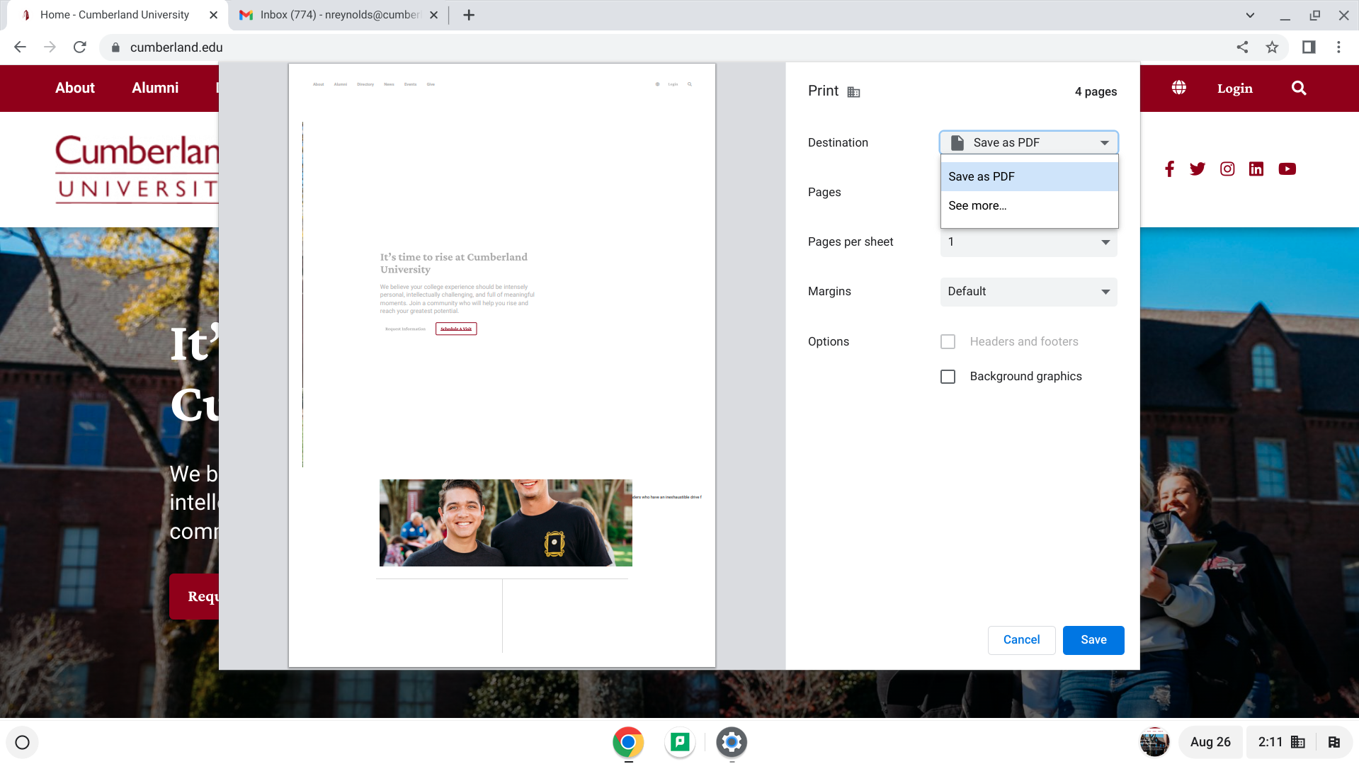Toggle the Headers and footers checkbox

(948, 342)
